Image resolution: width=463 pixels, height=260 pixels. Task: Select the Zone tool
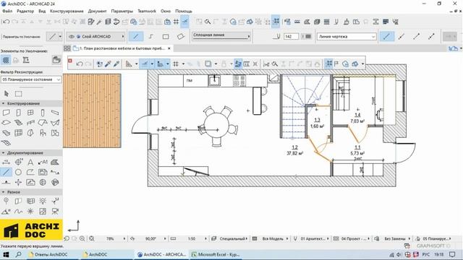pos(55,133)
